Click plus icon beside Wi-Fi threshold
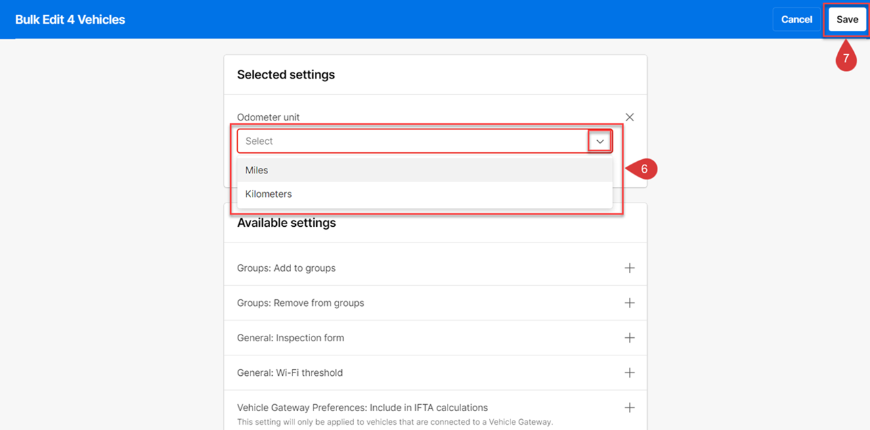The height and width of the screenshot is (430, 870). [x=630, y=372]
